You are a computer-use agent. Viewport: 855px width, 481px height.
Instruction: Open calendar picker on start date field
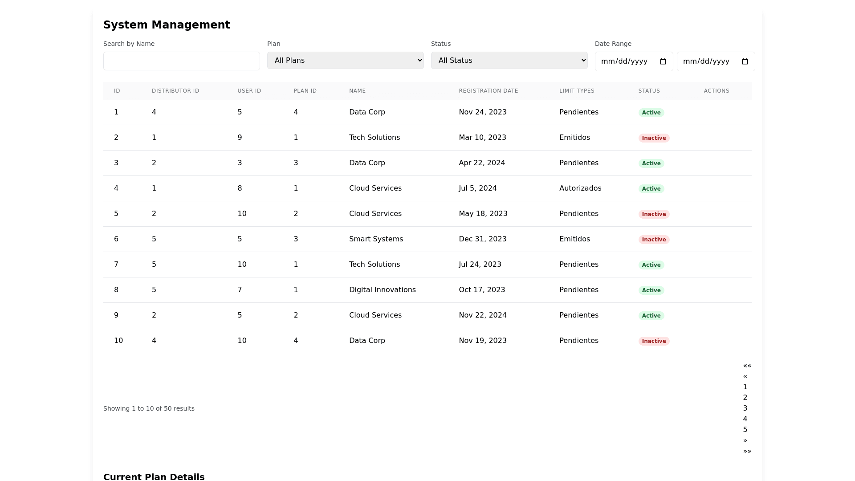[x=663, y=61]
